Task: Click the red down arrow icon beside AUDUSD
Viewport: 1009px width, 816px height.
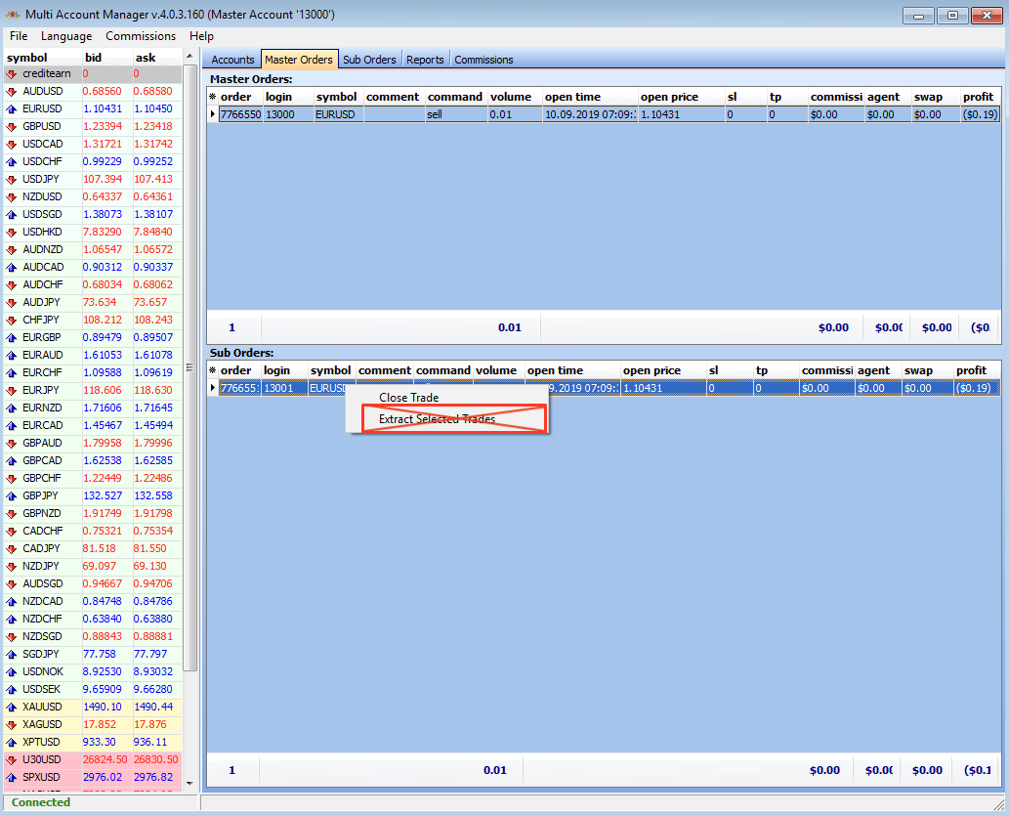Action: tap(11, 92)
